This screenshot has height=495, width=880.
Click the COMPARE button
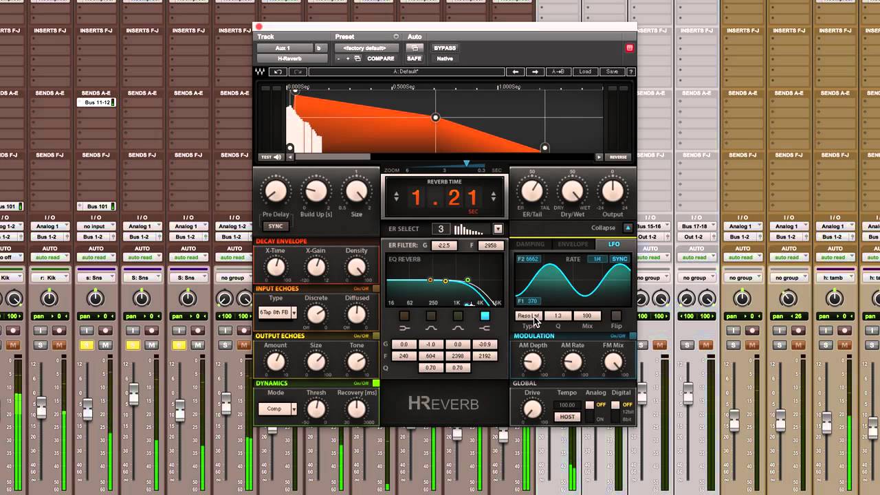click(380, 58)
